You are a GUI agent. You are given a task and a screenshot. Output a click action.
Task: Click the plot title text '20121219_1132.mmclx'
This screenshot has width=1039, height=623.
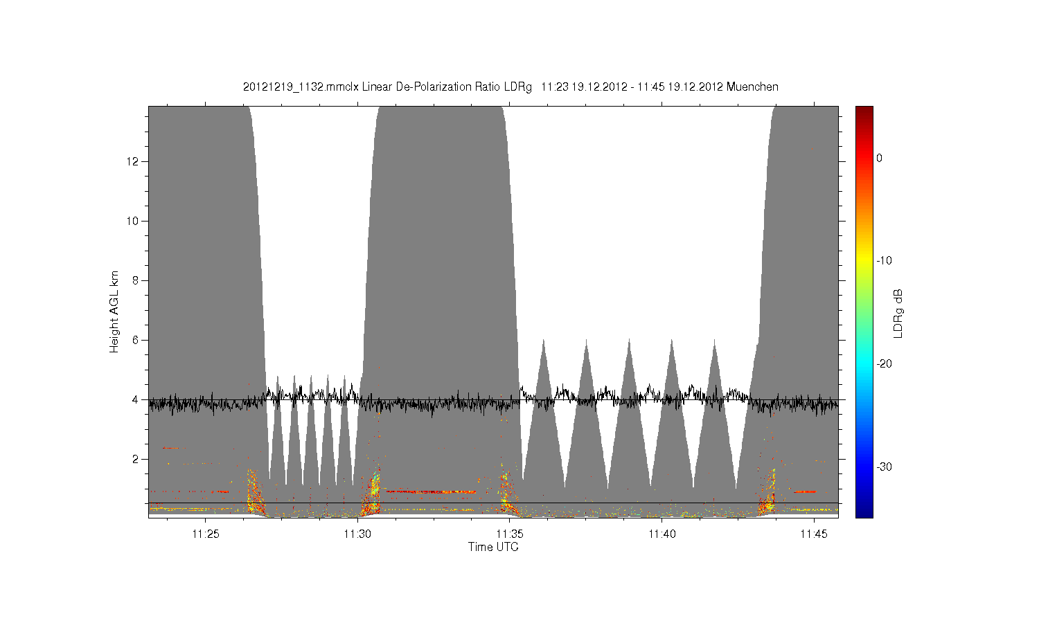(x=301, y=87)
